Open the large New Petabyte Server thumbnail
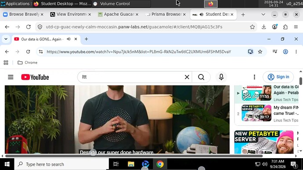 (x=264, y=142)
